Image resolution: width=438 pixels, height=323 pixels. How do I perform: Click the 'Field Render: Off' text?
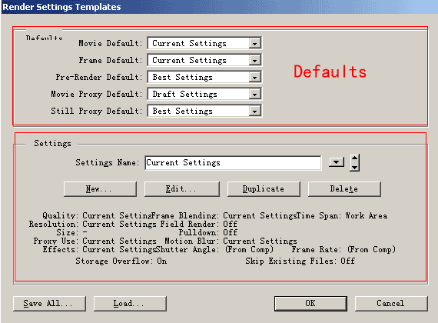point(198,224)
